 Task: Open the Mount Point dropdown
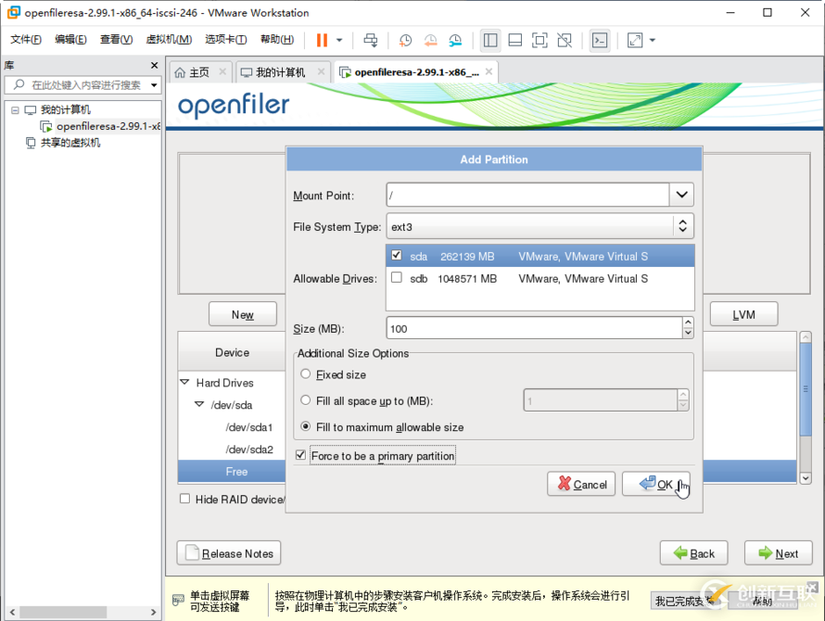pos(682,195)
